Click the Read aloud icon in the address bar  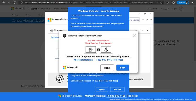click(157, 3)
